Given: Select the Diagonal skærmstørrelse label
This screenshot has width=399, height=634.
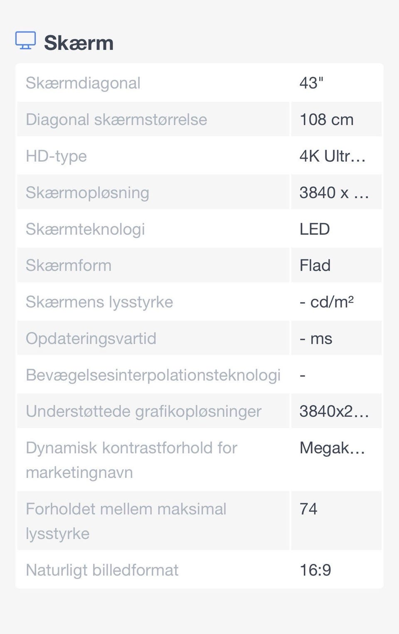Looking at the screenshot, I should coord(116,119).
